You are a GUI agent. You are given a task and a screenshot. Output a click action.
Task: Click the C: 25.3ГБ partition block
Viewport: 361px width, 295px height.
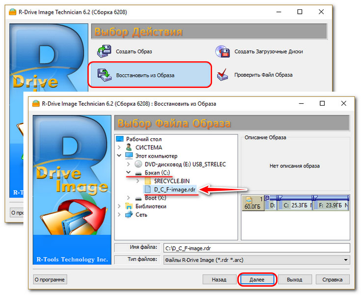(x=295, y=203)
